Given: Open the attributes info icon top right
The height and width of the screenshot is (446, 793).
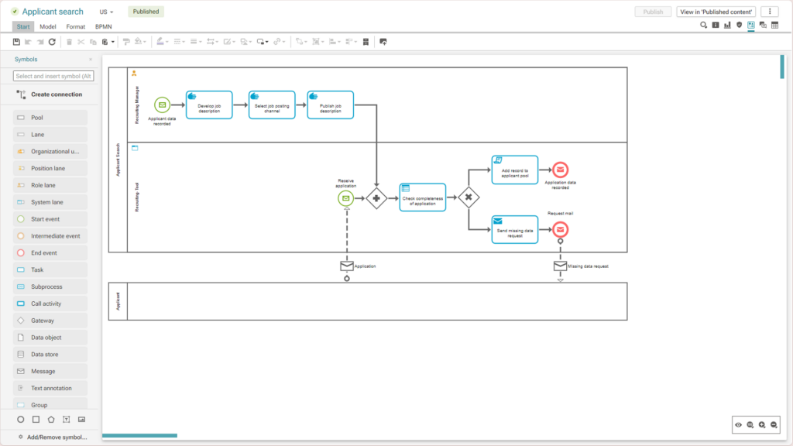Looking at the screenshot, I should point(716,25).
